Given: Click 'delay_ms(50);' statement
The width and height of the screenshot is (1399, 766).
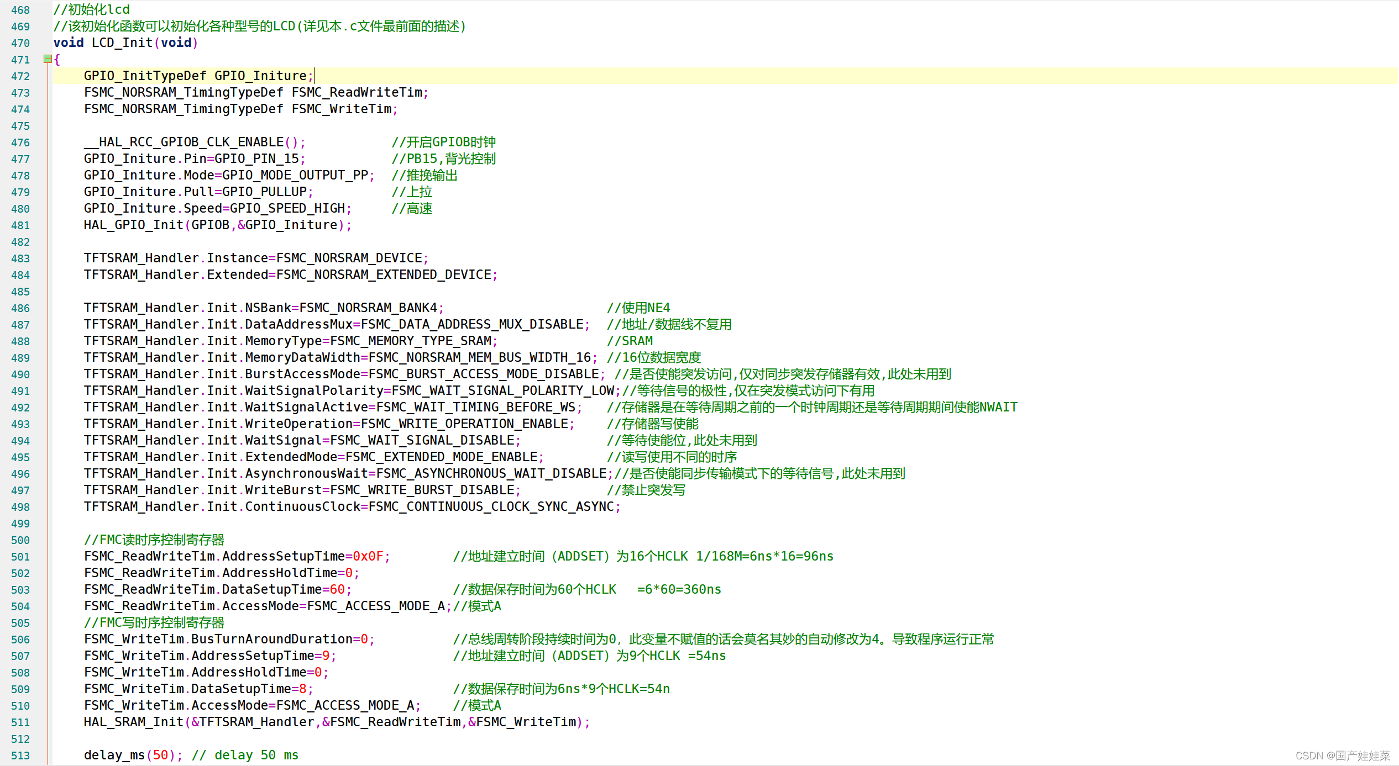Looking at the screenshot, I should point(133,755).
